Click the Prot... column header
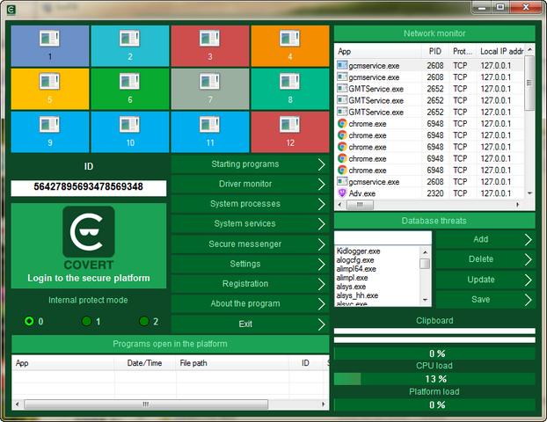Image resolution: width=547 pixels, height=422 pixels. (463, 52)
